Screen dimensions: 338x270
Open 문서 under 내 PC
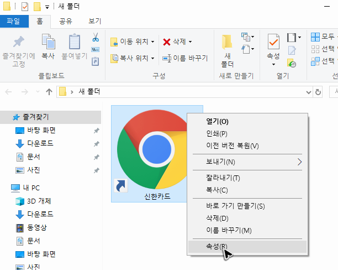34,241
